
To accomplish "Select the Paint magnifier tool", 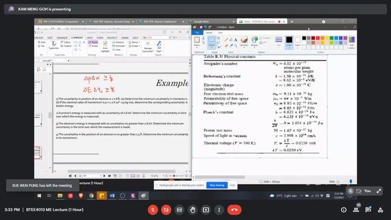I will (x=235, y=46).
